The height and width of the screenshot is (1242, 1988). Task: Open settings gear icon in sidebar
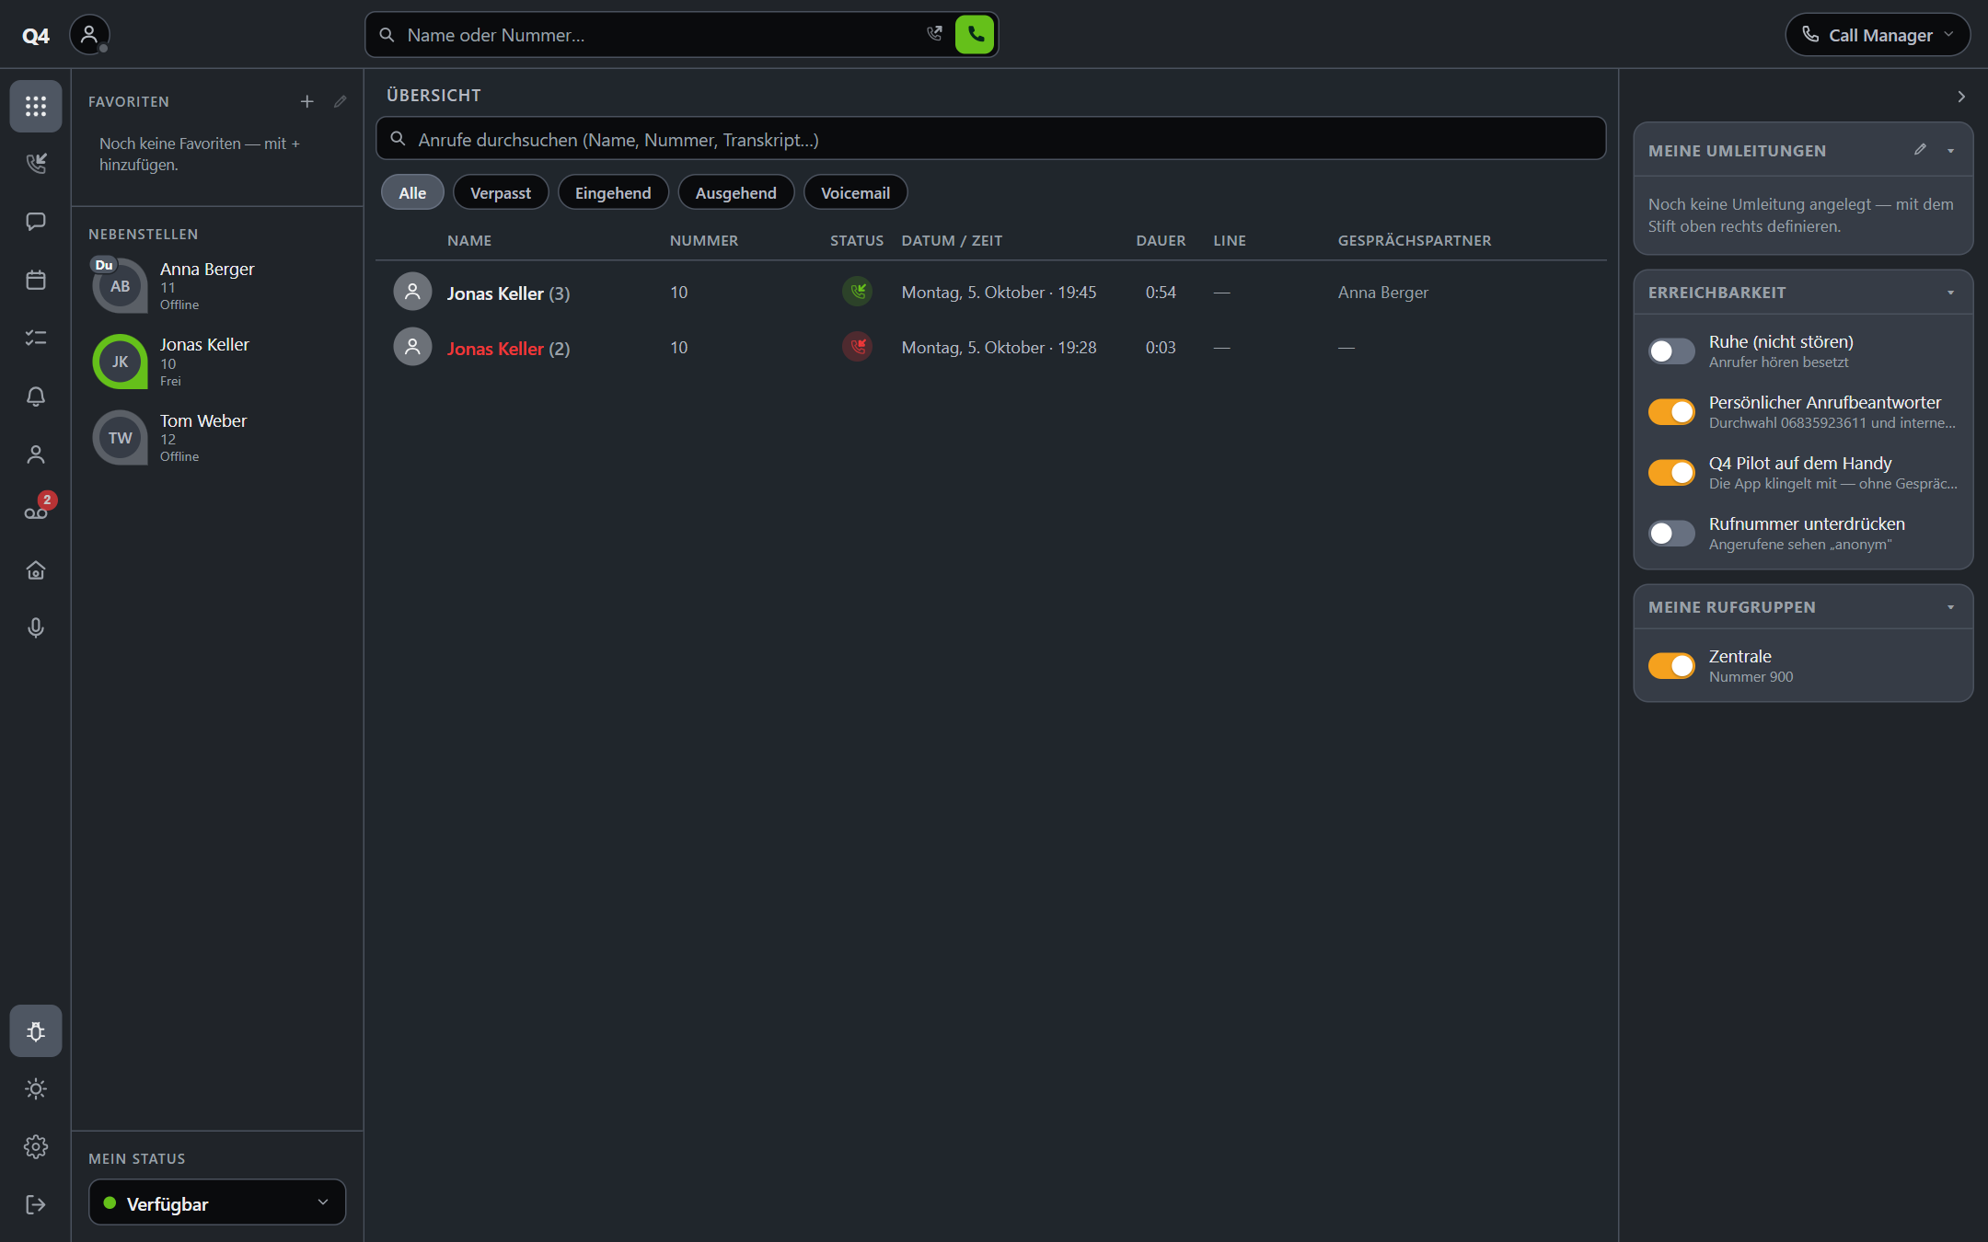(x=36, y=1146)
